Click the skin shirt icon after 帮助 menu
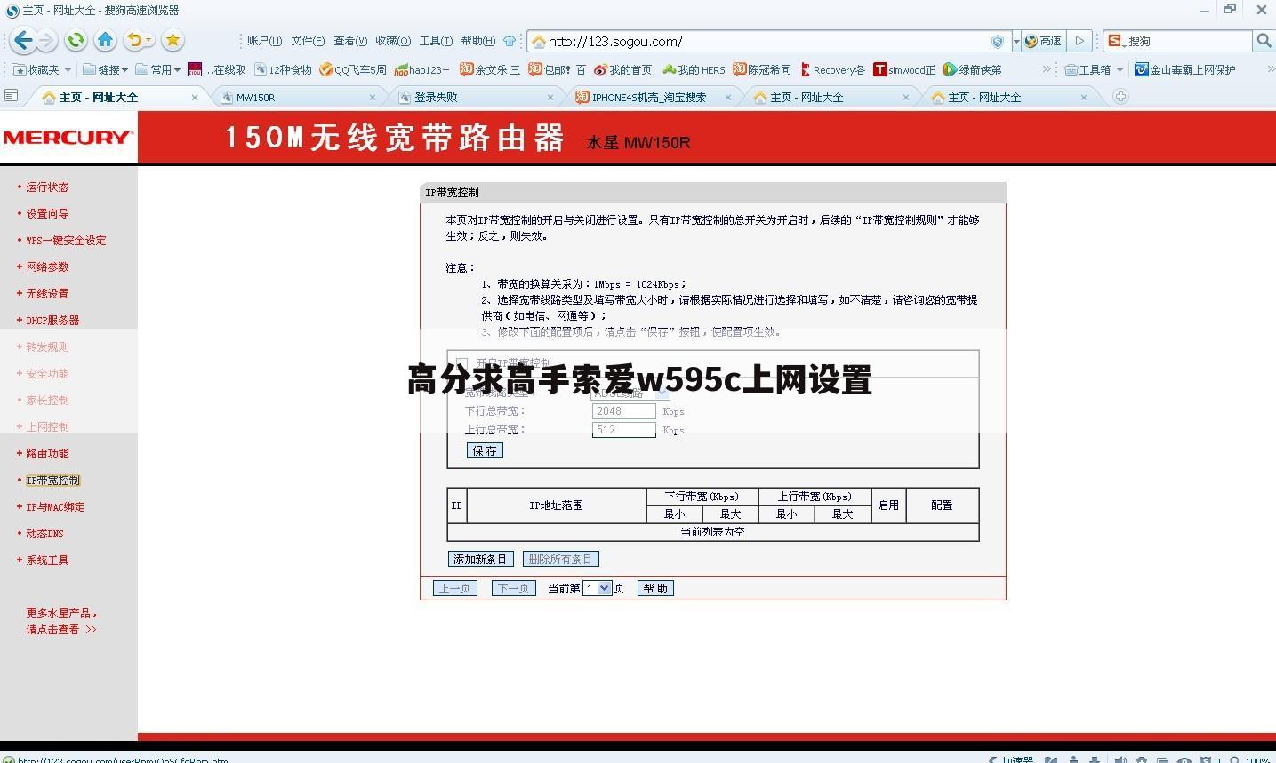Viewport: 1276px width, 763px height. click(x=510, y=41)
